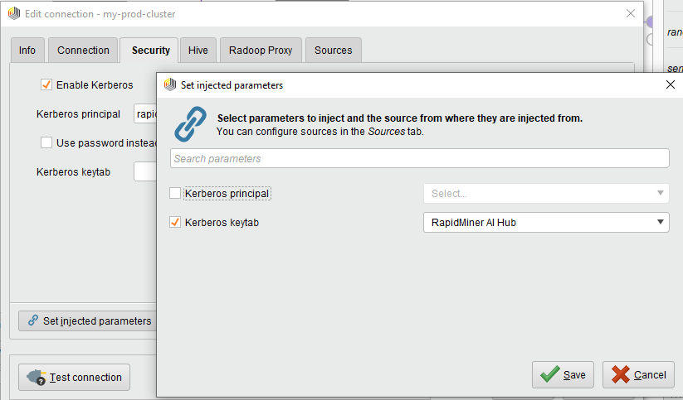Viewport: 683px width, 400px height.
Task: Click the blue chain link icon
Action: coord(190,123)
